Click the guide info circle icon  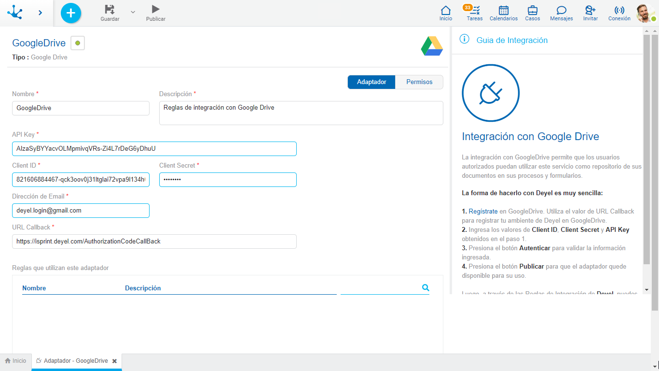click(x=465, y=39)
